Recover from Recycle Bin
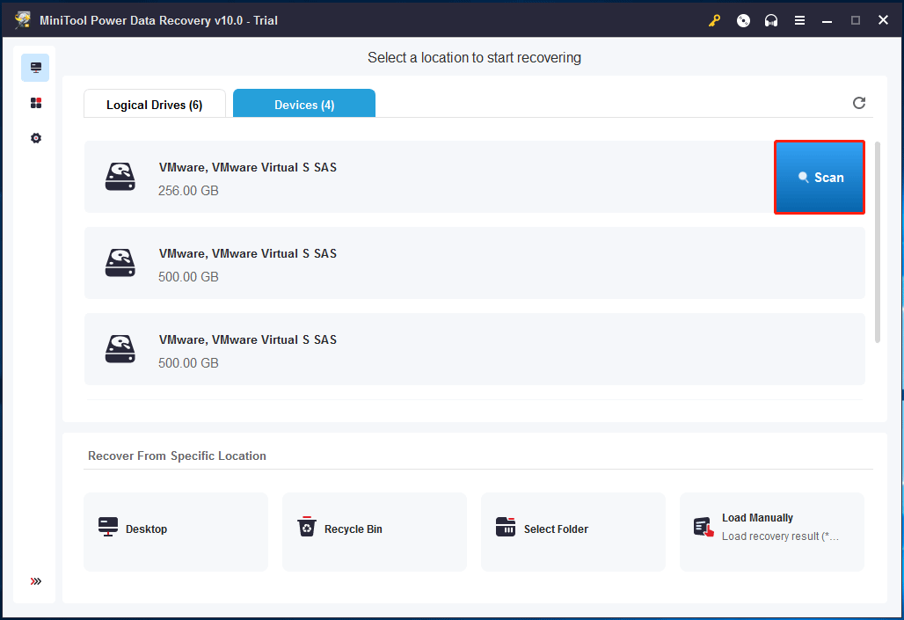This screenshot has height=620, width=904. point(374,532)
